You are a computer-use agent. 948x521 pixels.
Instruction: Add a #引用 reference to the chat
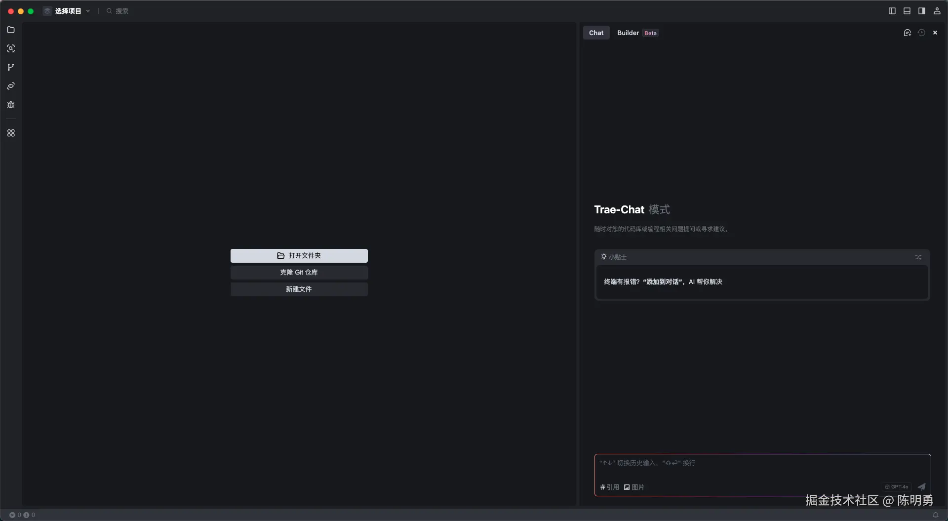pos(609,487)
